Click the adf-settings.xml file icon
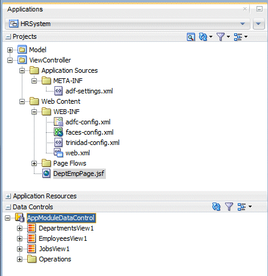 [58, 91]
